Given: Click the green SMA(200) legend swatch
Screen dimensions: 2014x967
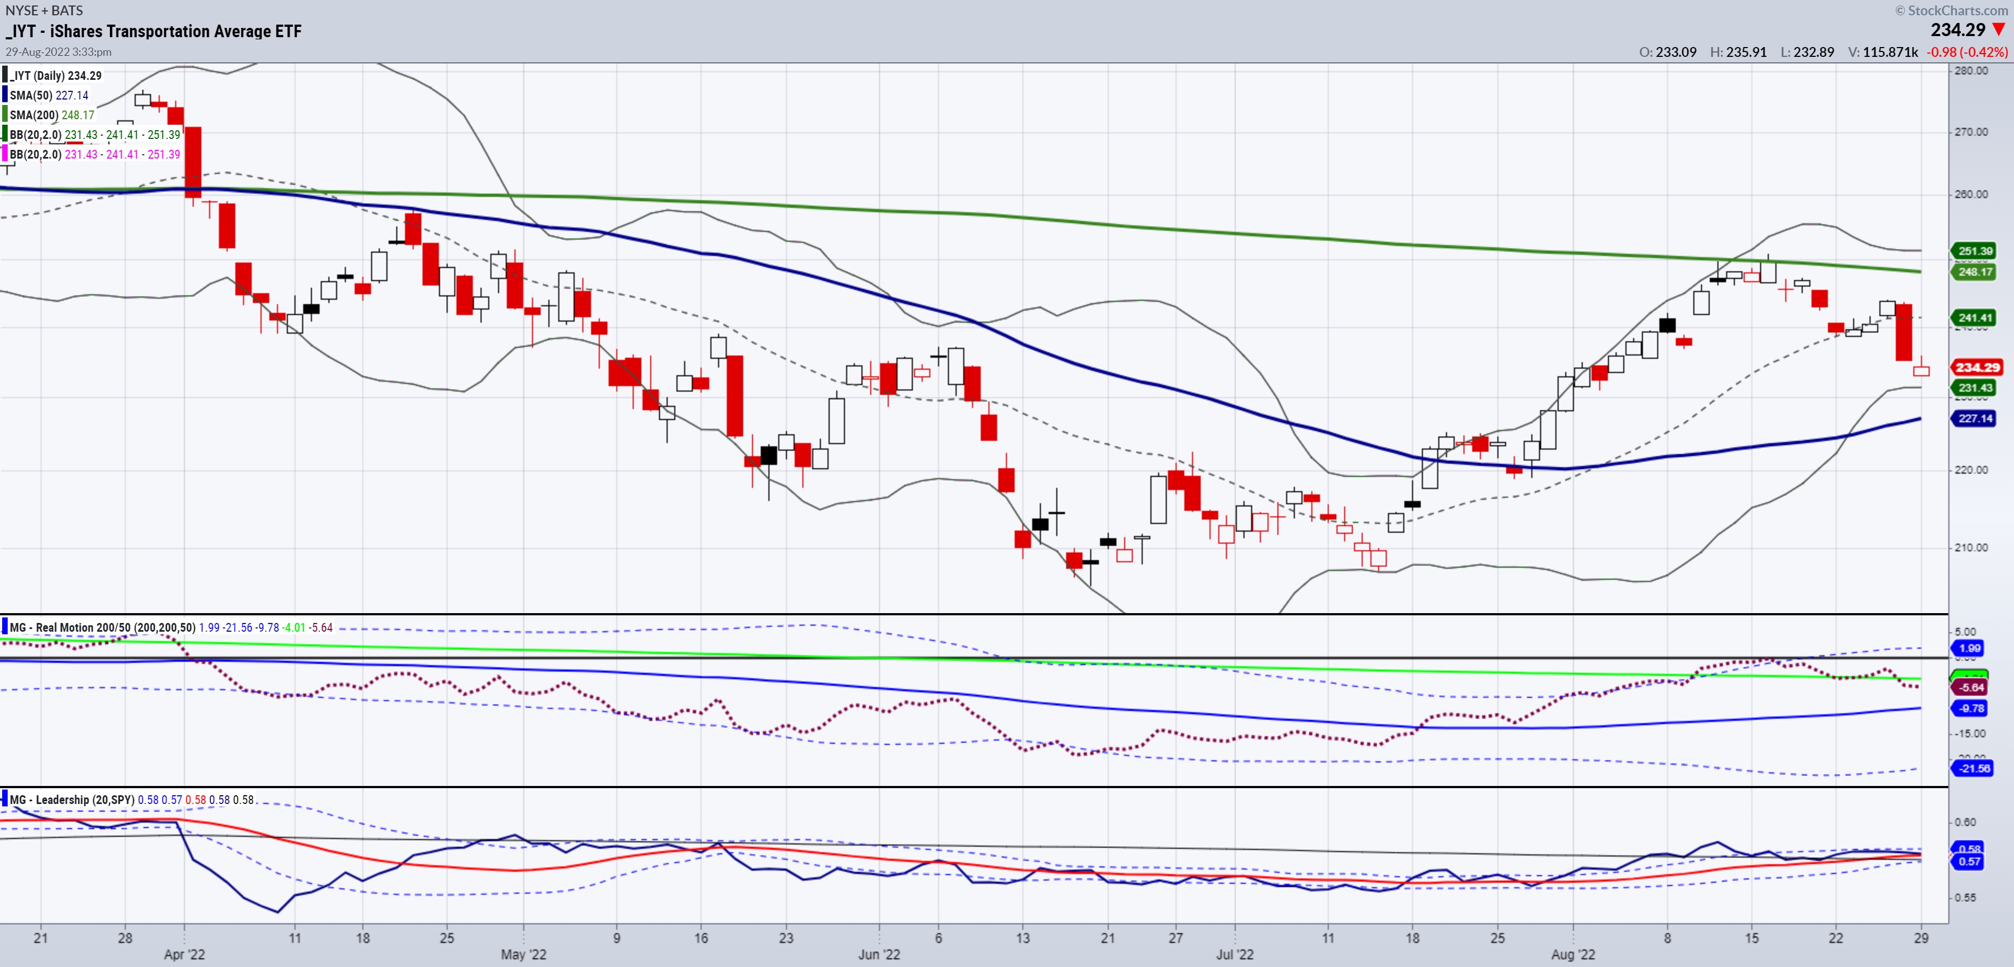Looking at the screenshot, I should (5, 115).
